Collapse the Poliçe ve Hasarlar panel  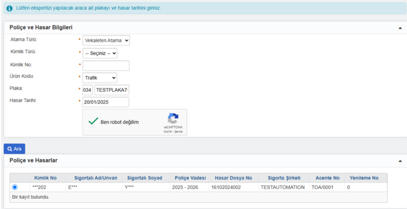point(400,161)
